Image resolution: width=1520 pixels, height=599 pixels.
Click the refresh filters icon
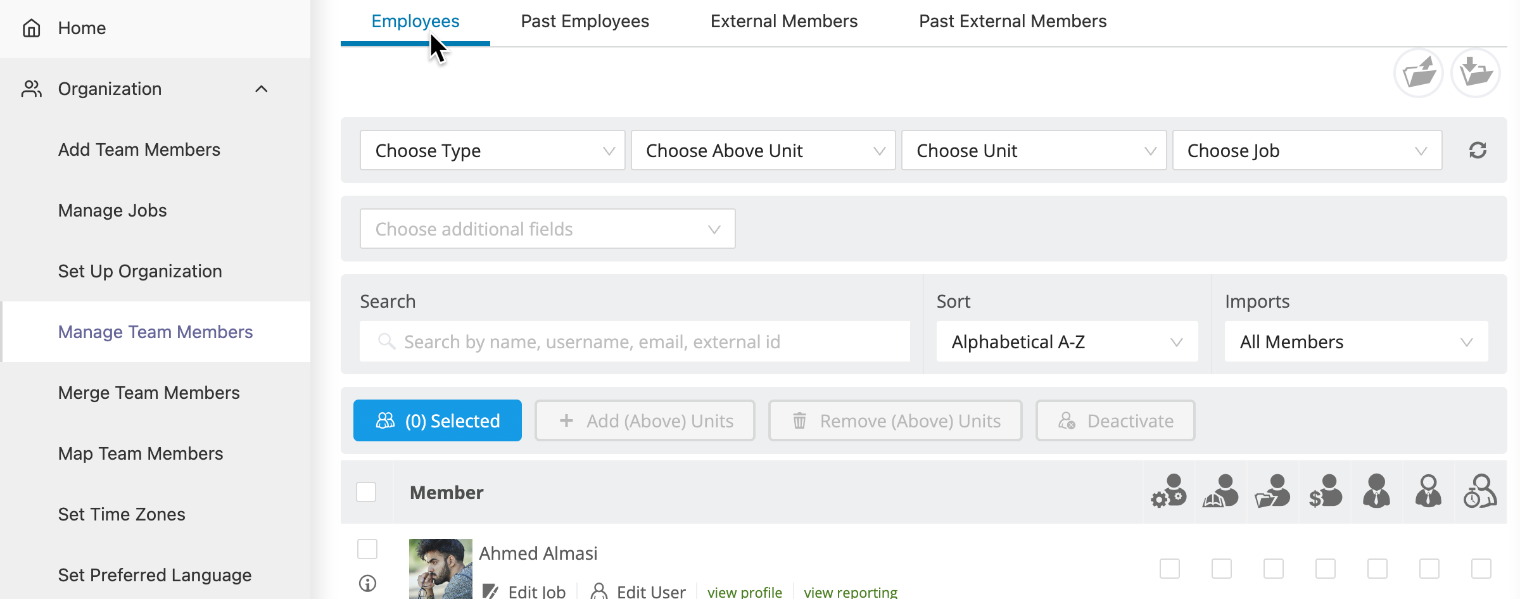(x=1478, y=150)
